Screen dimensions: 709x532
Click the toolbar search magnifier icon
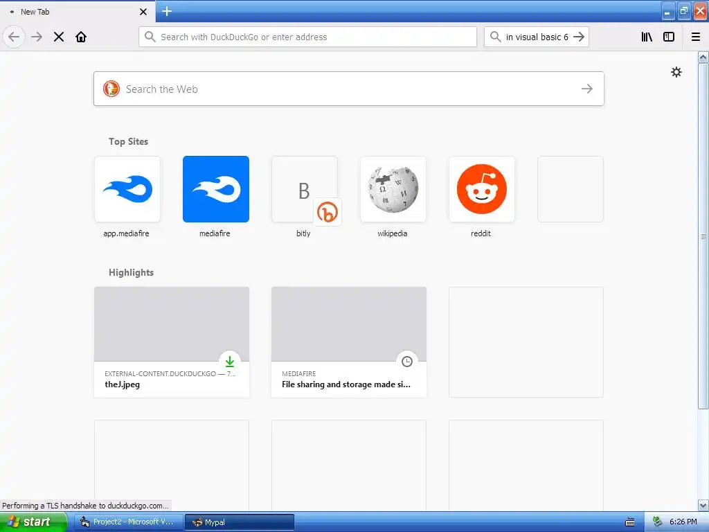[496, 37]
